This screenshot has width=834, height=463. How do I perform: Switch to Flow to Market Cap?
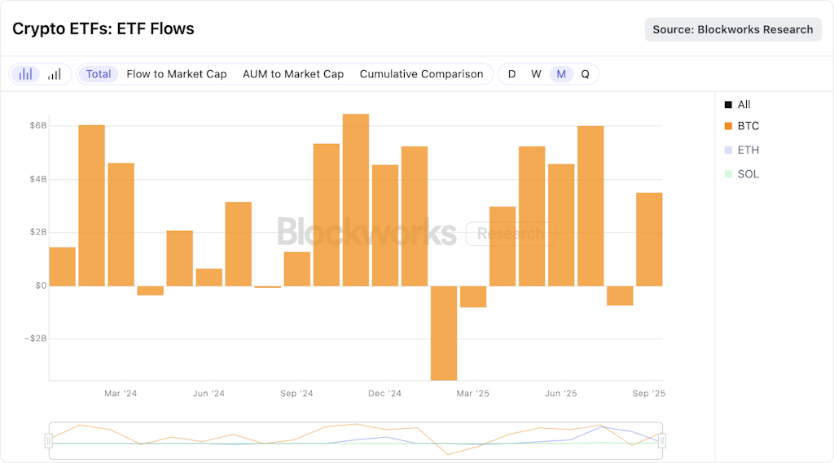[176, 74]
